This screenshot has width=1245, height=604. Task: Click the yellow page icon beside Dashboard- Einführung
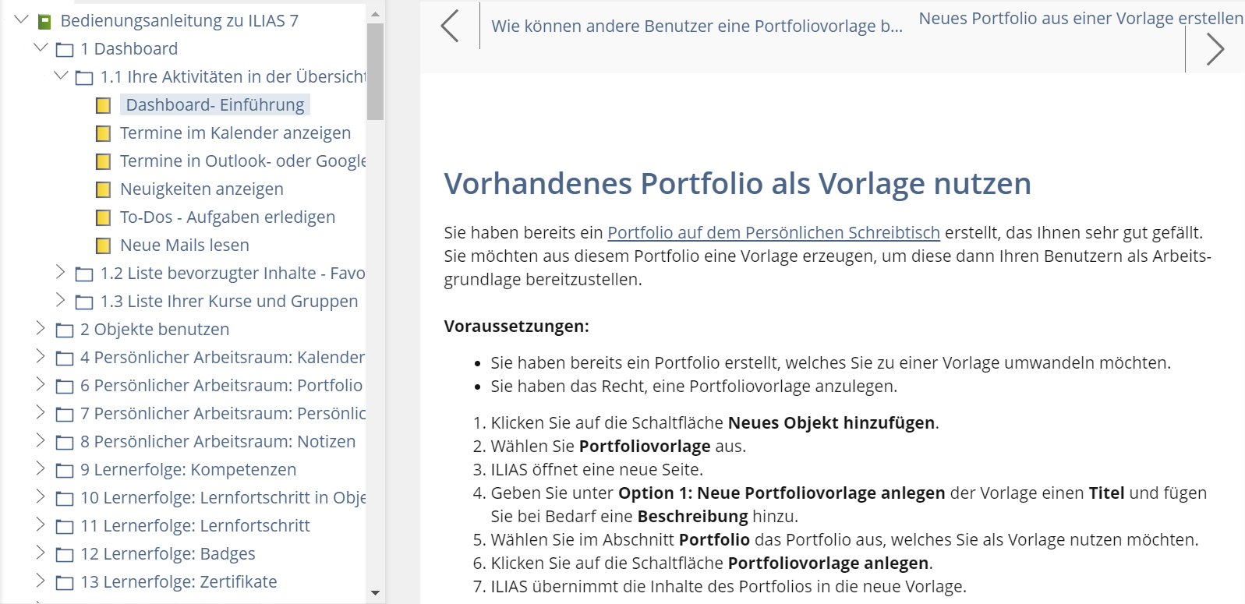(103, 105)
